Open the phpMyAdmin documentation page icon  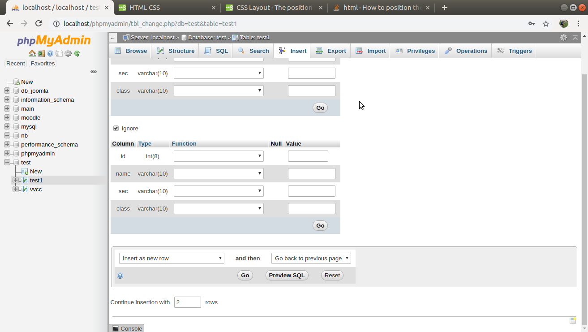click(58, 53)
